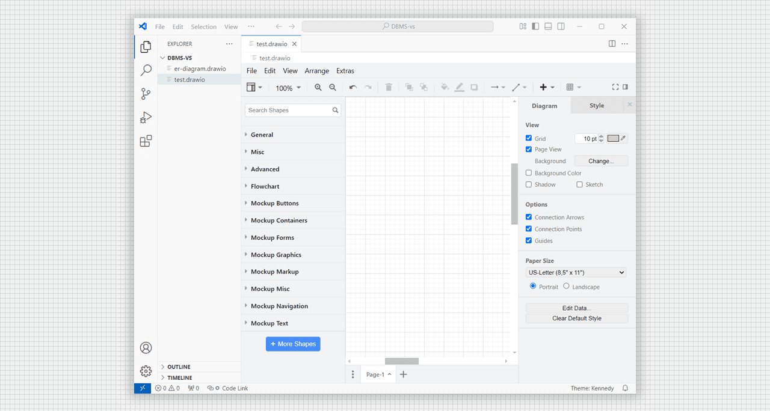The width and height of the screenshot is (770, 411).
Task: Toggle the Guides checkbox
Action: click(529, 240)
